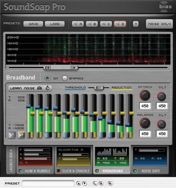Click the last band's blue threshold handle
Viewport: 176px width, 188px height.
(x=127, y=124)
